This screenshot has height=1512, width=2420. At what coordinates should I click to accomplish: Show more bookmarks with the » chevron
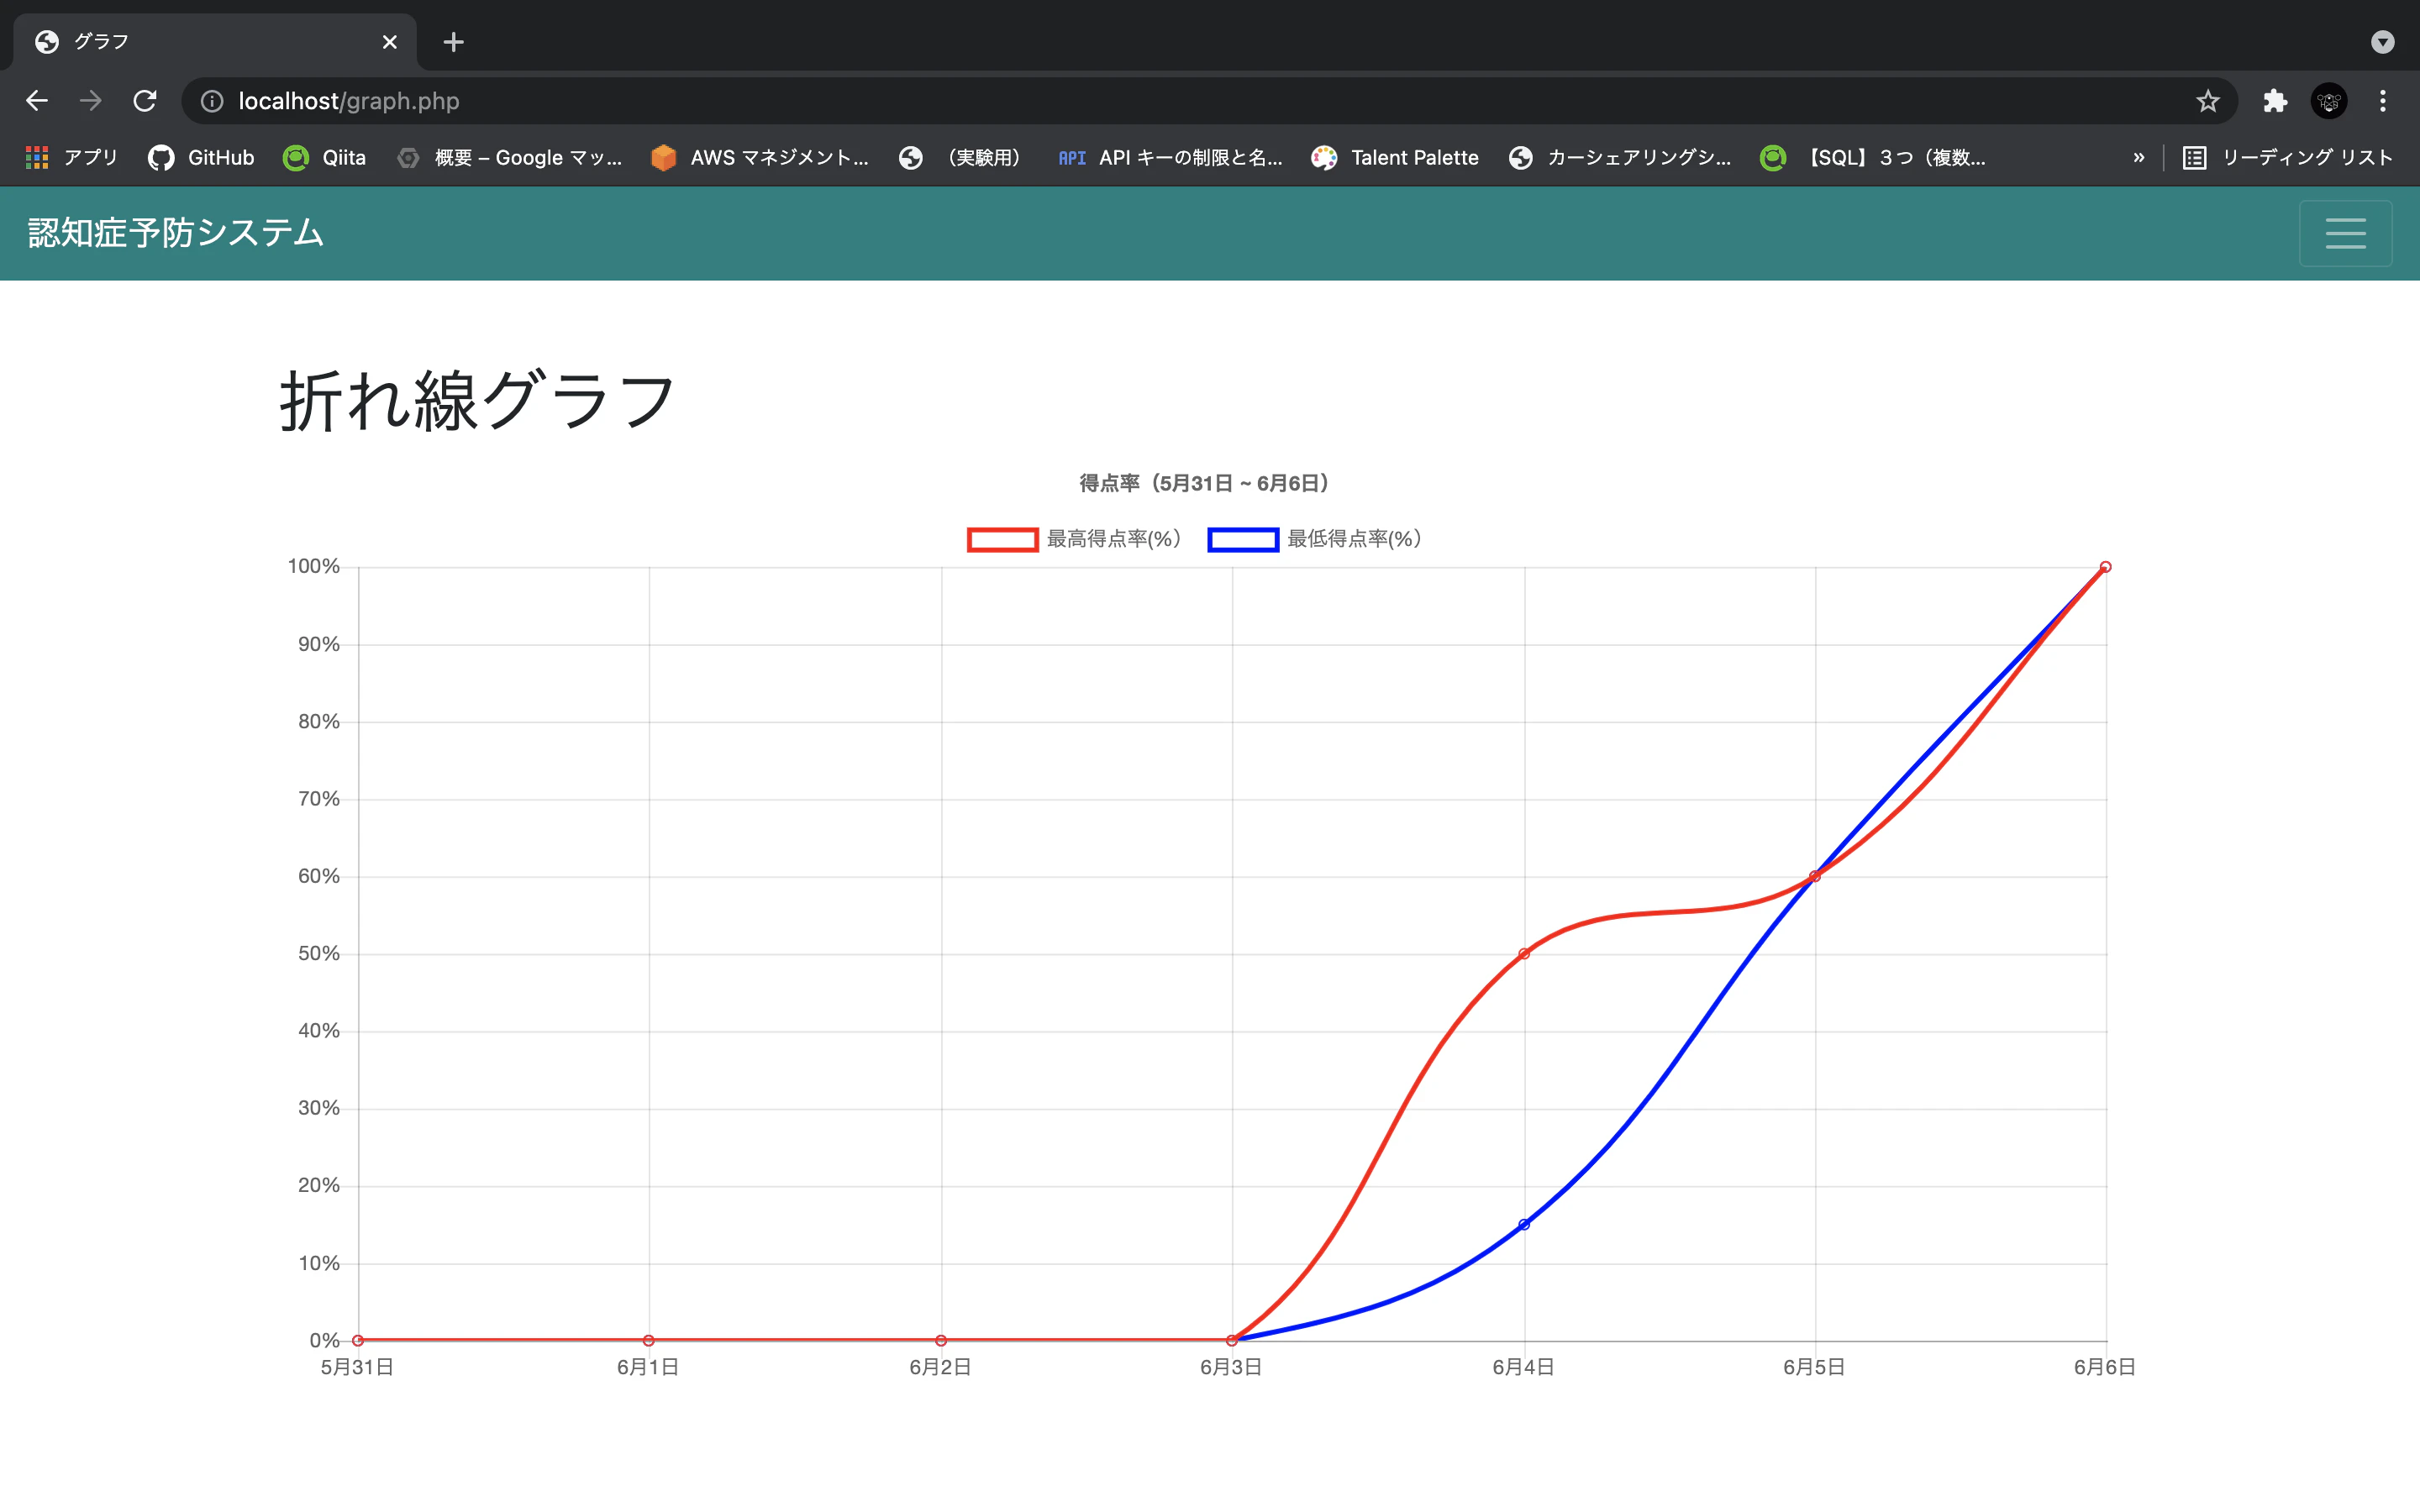(x=2138, y=158)
